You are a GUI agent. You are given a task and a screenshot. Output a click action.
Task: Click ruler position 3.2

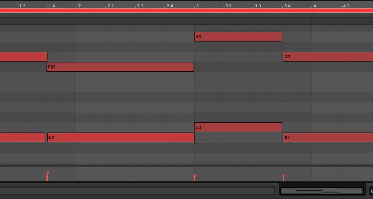click(228, 6)
